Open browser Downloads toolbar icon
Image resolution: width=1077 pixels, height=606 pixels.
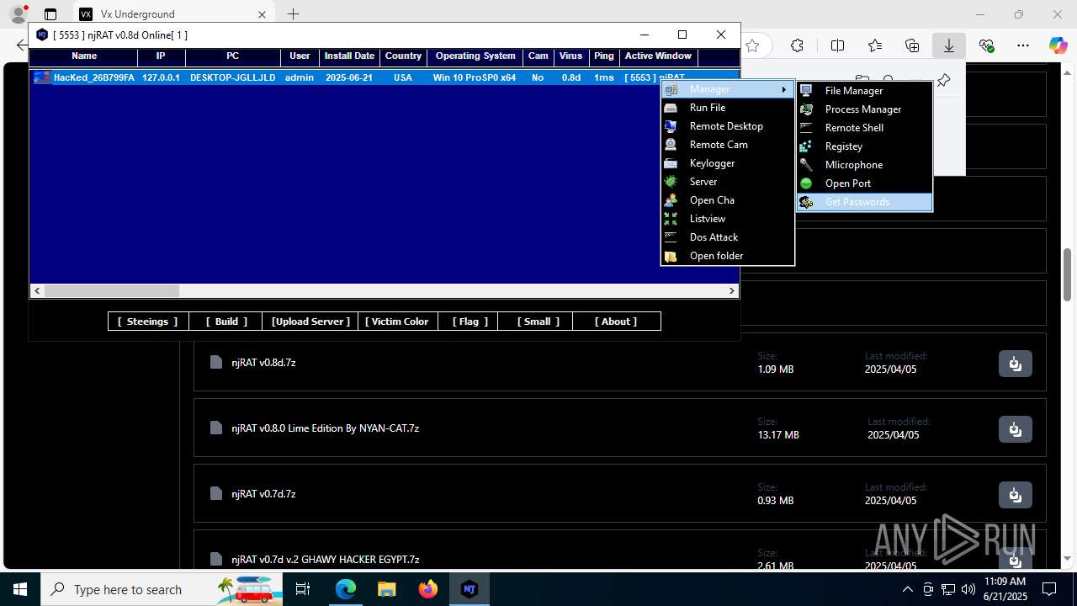[x=949, y=45]
